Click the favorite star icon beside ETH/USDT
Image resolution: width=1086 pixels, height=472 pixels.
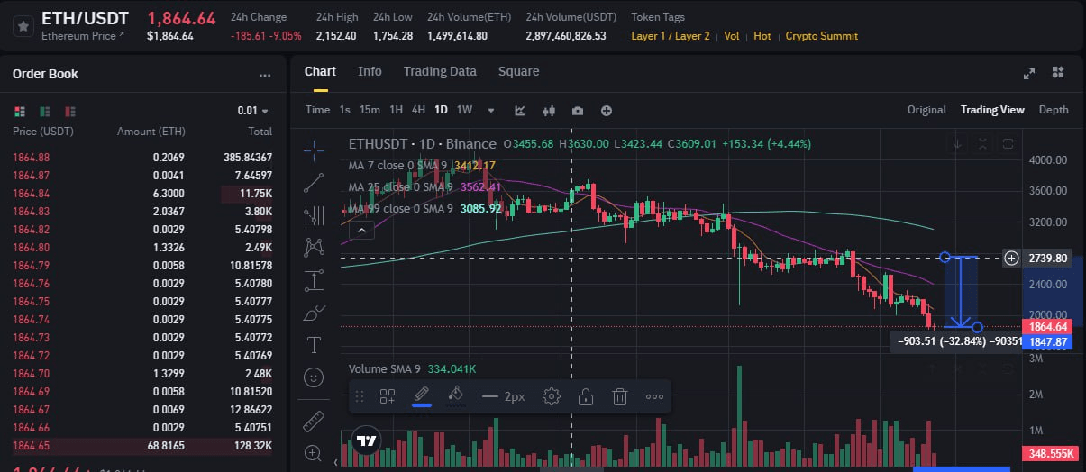click(x=23, y=26)
